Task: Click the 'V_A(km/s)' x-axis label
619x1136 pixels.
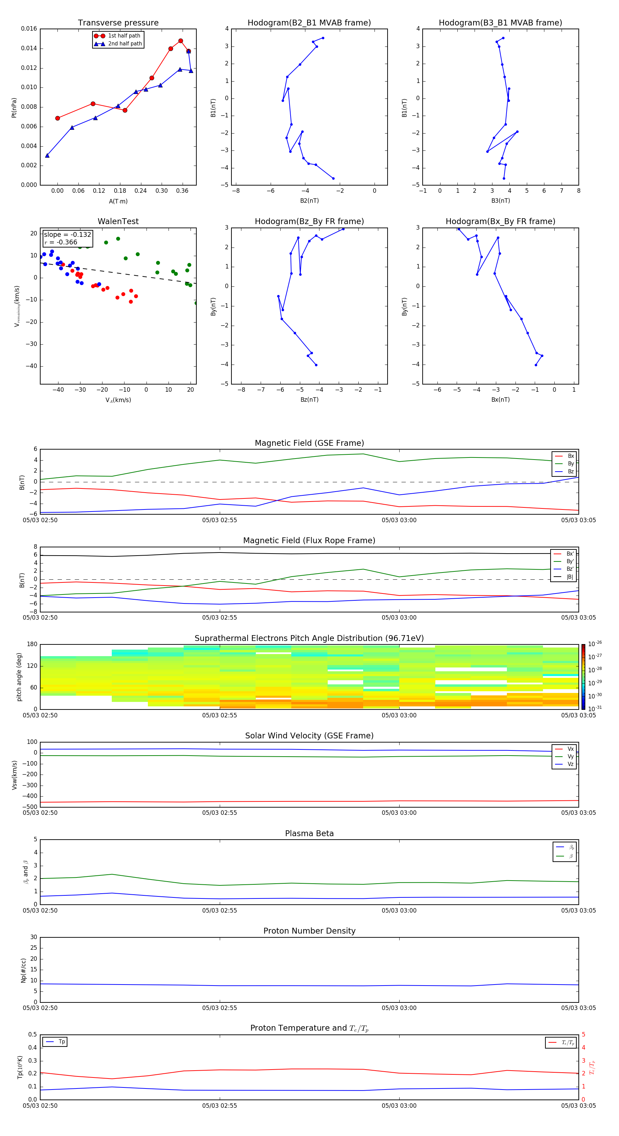Action: 118,400
